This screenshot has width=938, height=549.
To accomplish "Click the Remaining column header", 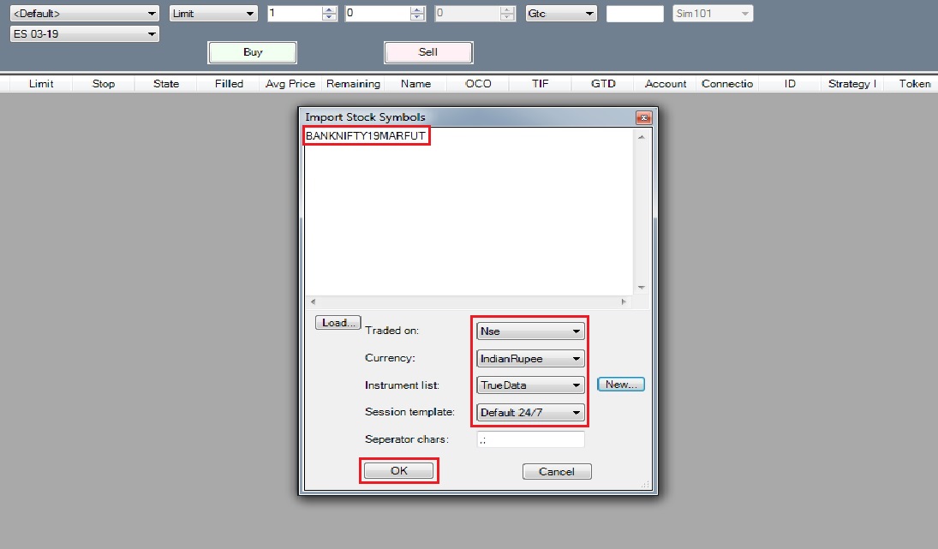I will pos(353,84).
